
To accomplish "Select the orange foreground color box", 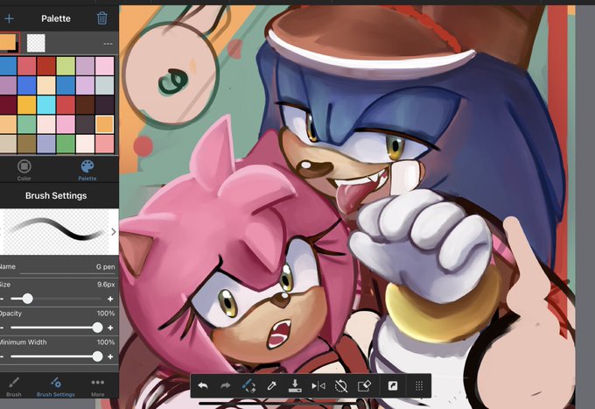I will click(8, 42).
